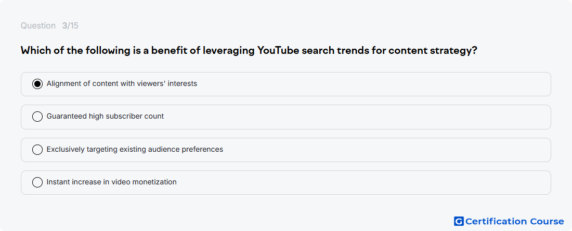This screenshot has height=231, width=572.
Task: Mark the 'Exclusively targeting existing audience' radio button
Action: click(x=37, y=150)
